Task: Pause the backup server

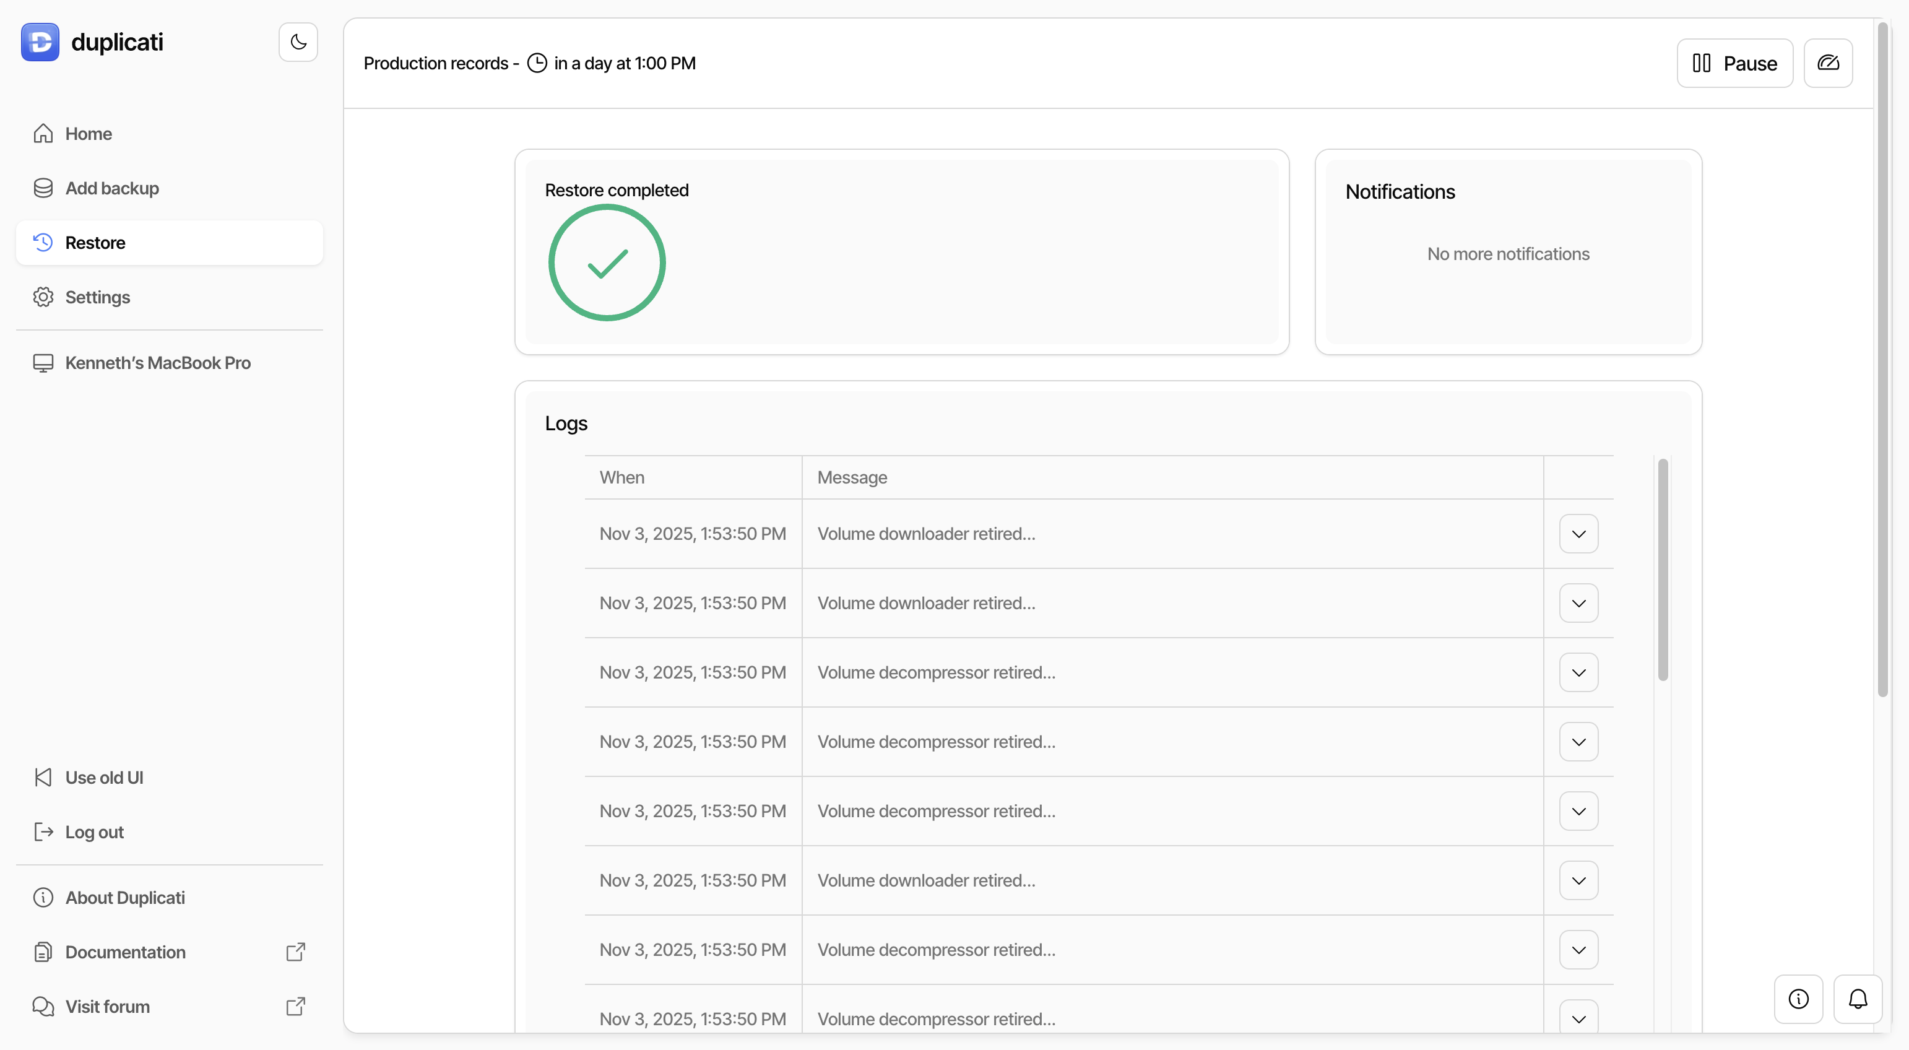Action: coord(1734,63)
